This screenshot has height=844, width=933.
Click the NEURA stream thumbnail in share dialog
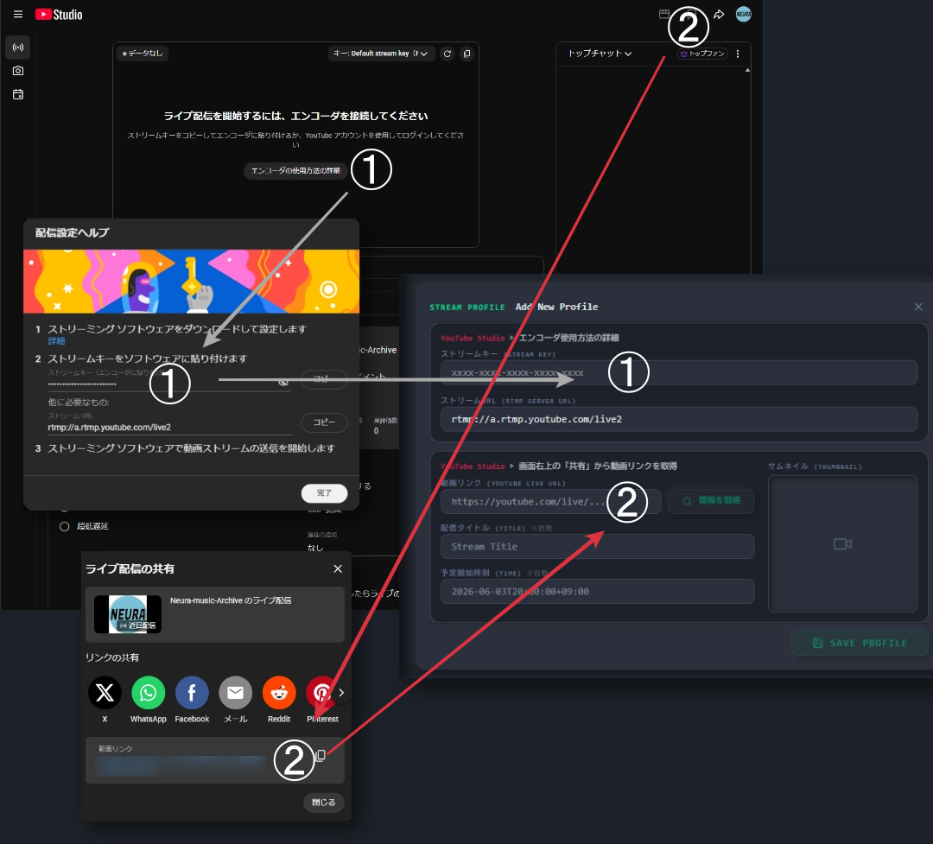(128, 614)
